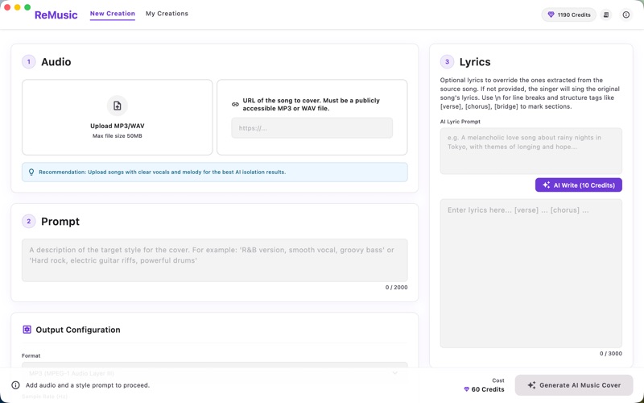Click the AI Lyric Prompt label

pos(460,122)
